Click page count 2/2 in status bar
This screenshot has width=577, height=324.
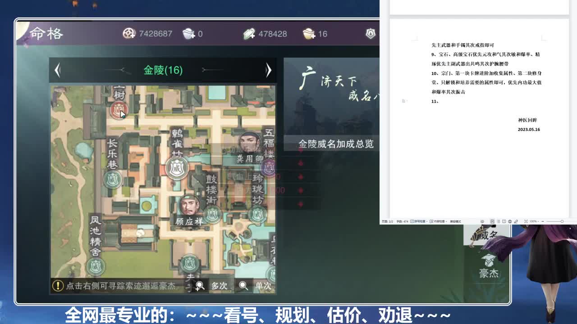(388, 221)
